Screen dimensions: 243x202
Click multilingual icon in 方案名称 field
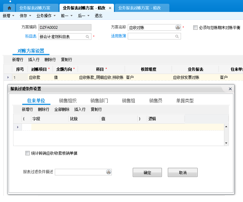(x=178, y=28)
